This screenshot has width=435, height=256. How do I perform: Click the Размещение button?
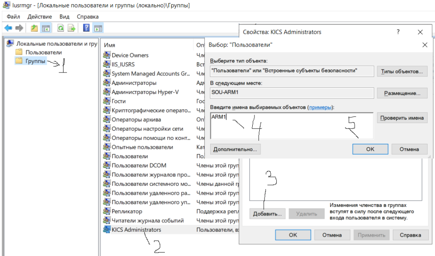point(402,93)
